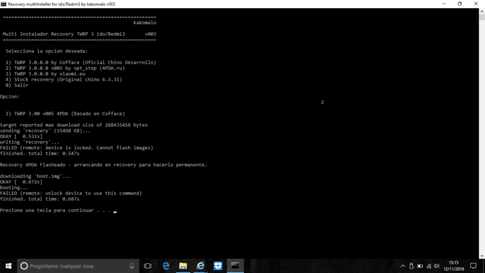Minimize the Recovery multiInstaller window
Viewport: 485px width, 273px height.
click(x=444, y=4)
